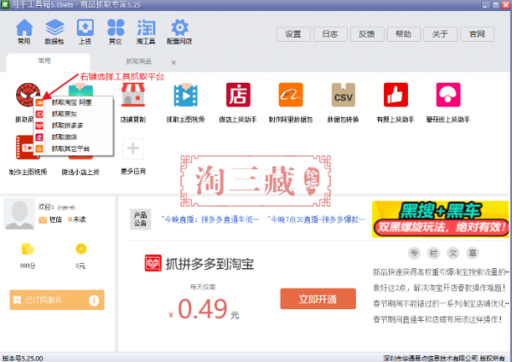Open the 反馈 feedback button

point(366,34)
